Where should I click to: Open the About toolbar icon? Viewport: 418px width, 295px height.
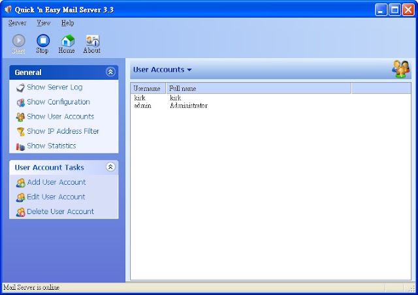point(92,44)
